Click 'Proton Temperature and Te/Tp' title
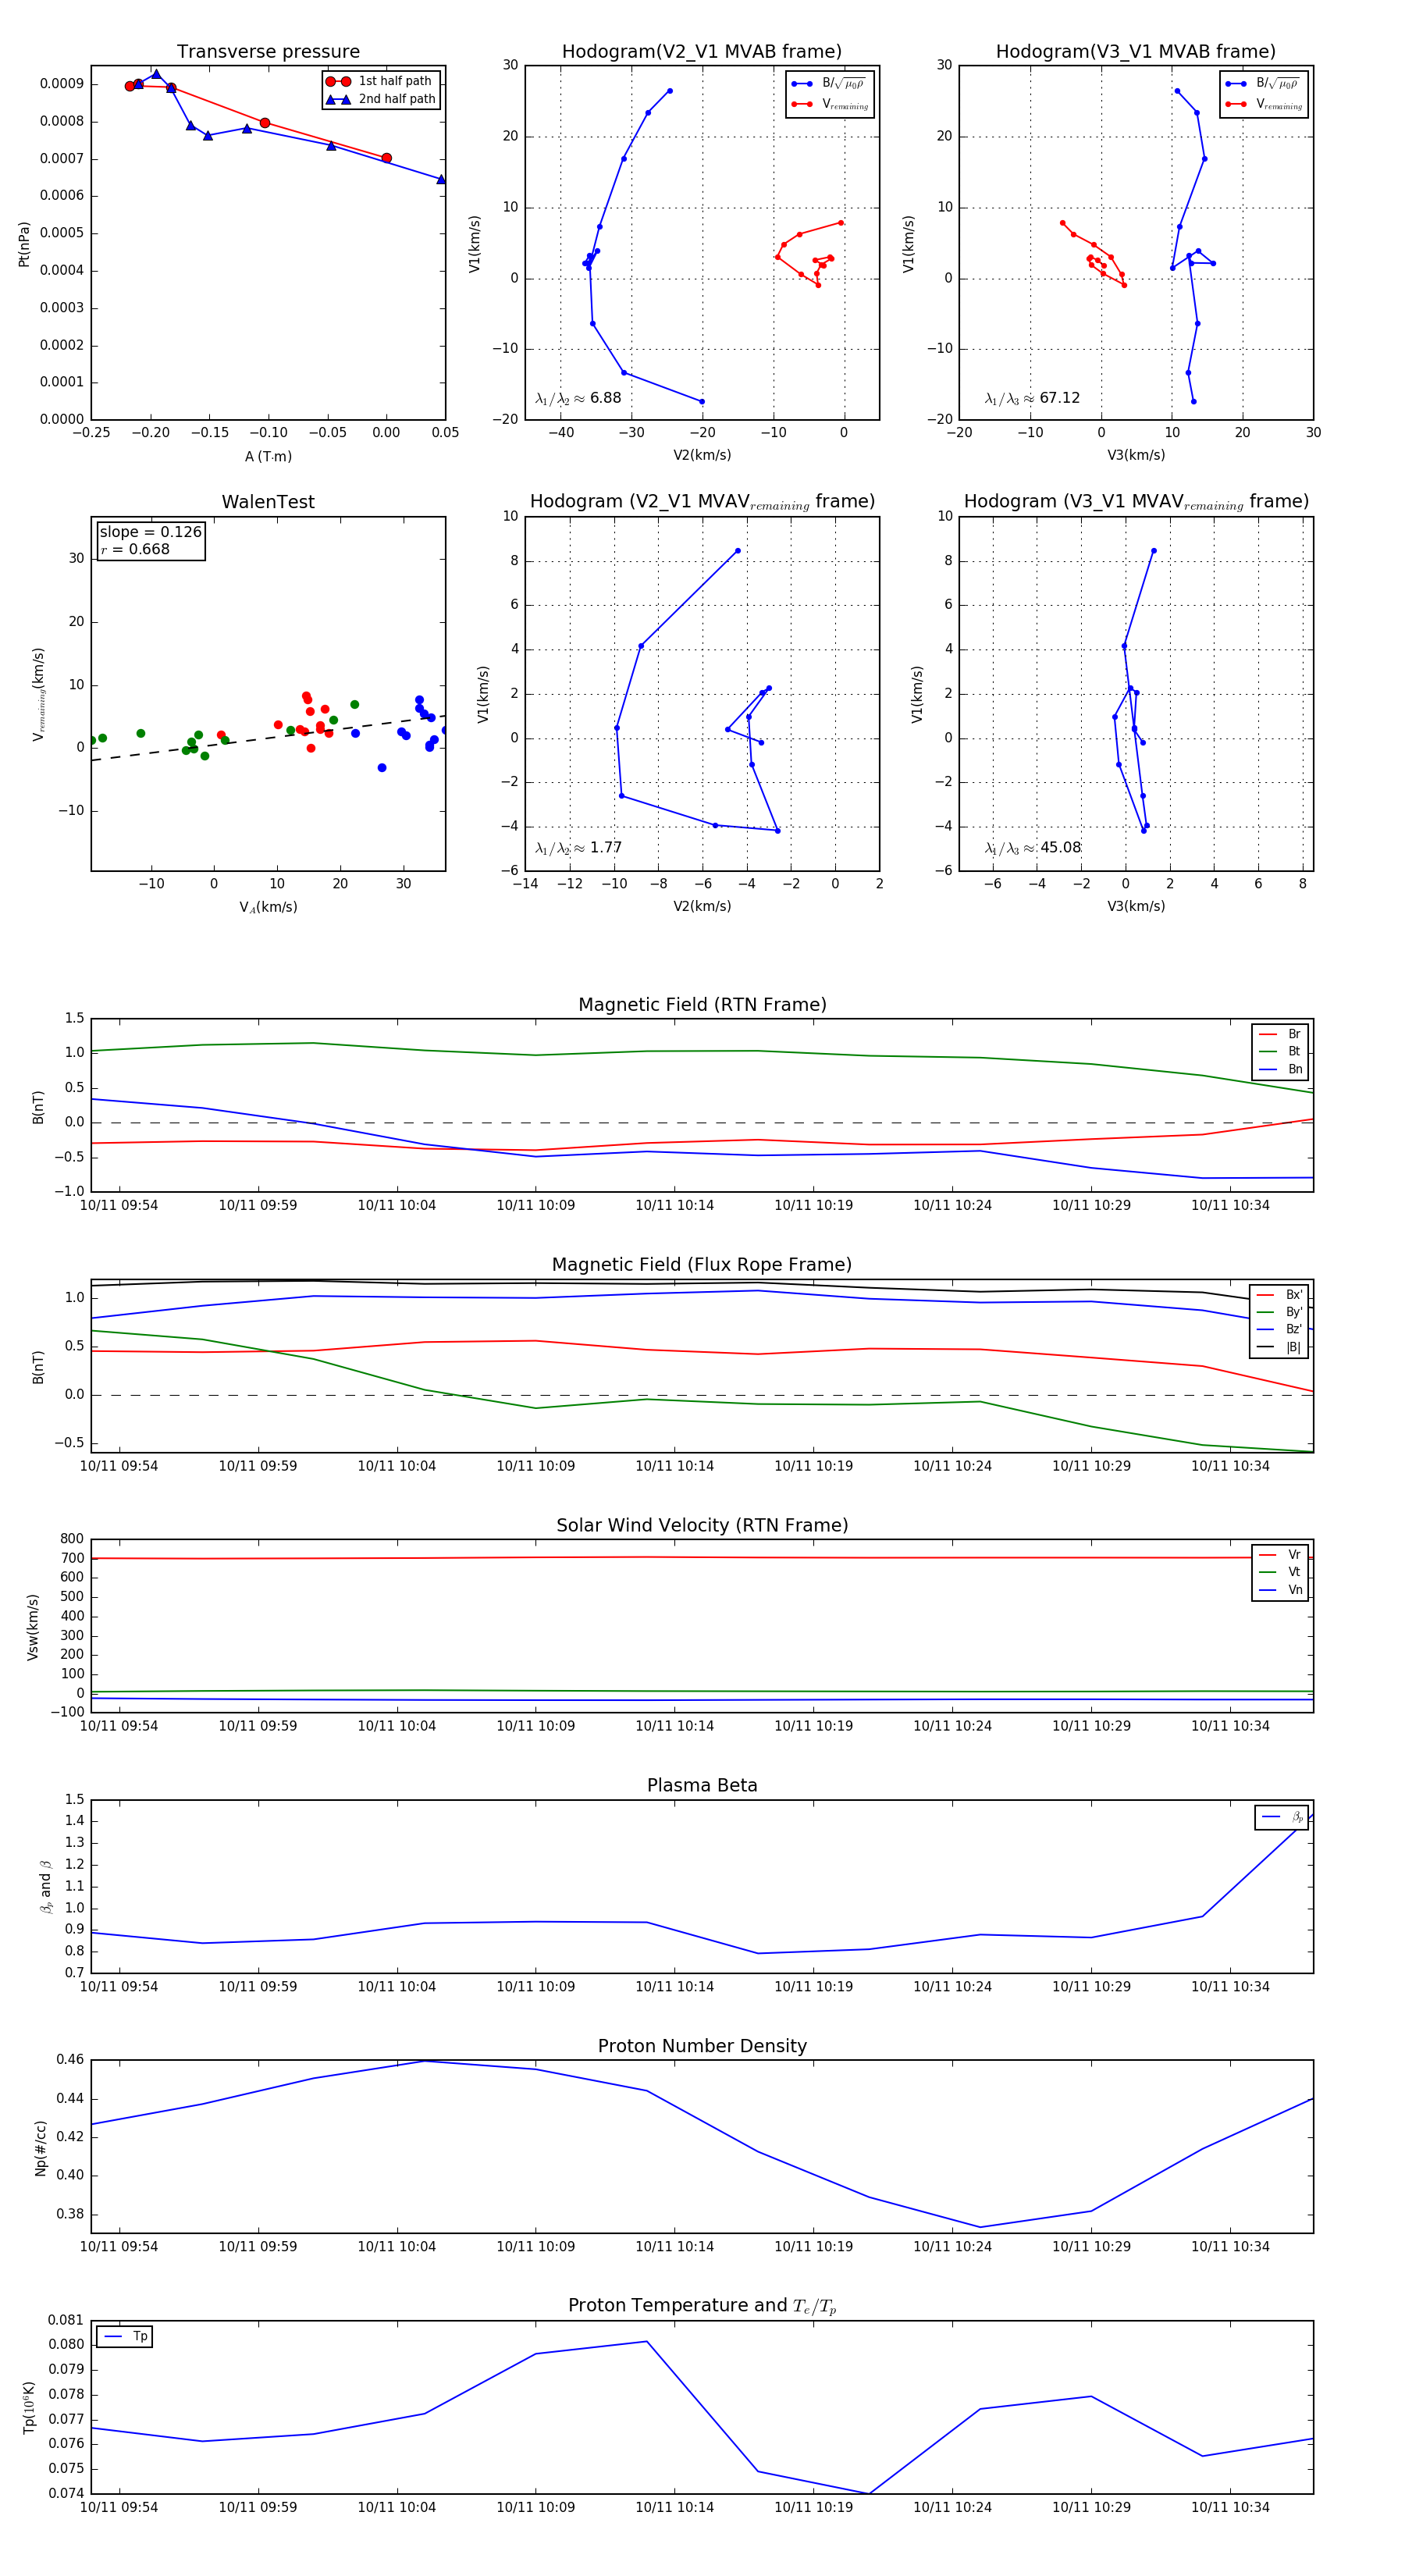 click(x=702, y=2305)
